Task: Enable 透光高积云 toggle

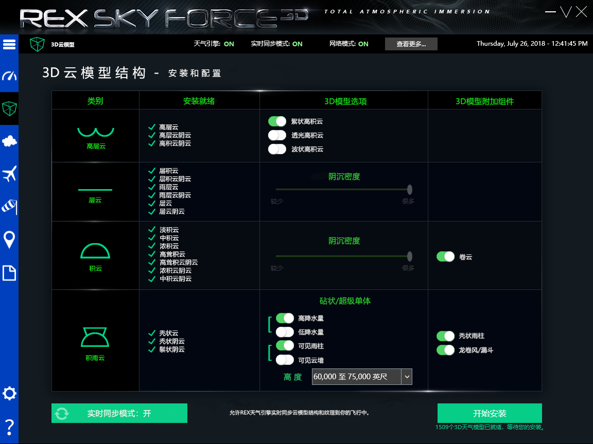Action: (277, 135)
